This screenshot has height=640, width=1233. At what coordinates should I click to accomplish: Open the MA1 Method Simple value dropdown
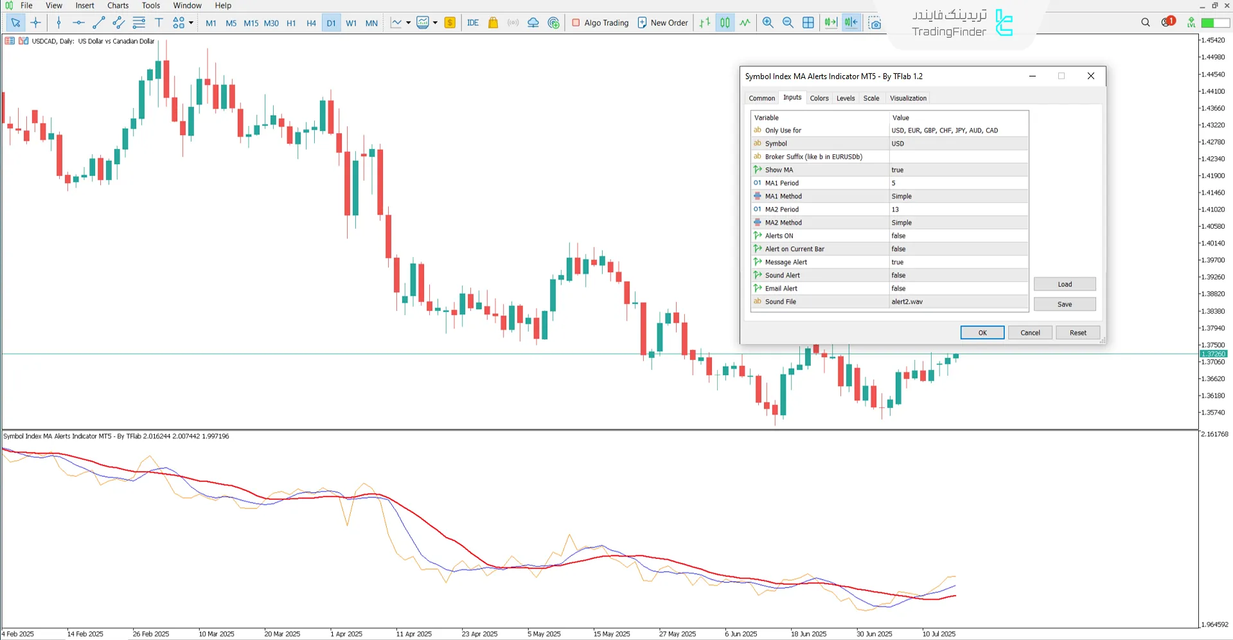click(x=957, y=197)
